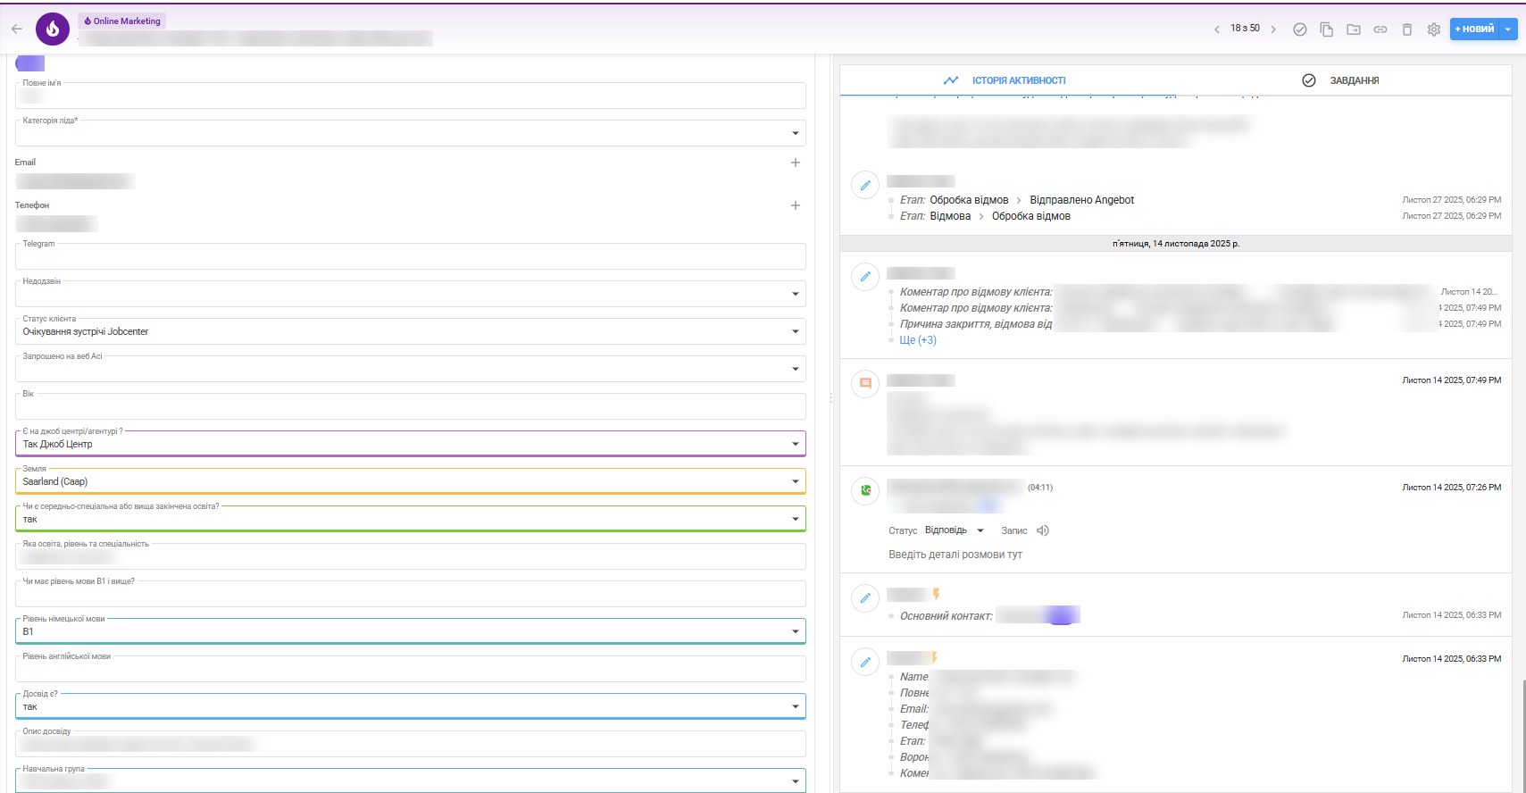This screenshot has height=793, width=1526.
Task: Expand the Статус клієнта dropdown
Action: [x=411, y=331]
